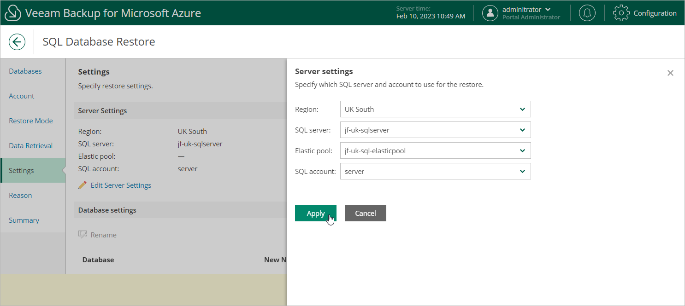Screen dimensions: 685x306
Task: Click the back arrow icon
Action: pyautogui.click(x=17, y=42)
